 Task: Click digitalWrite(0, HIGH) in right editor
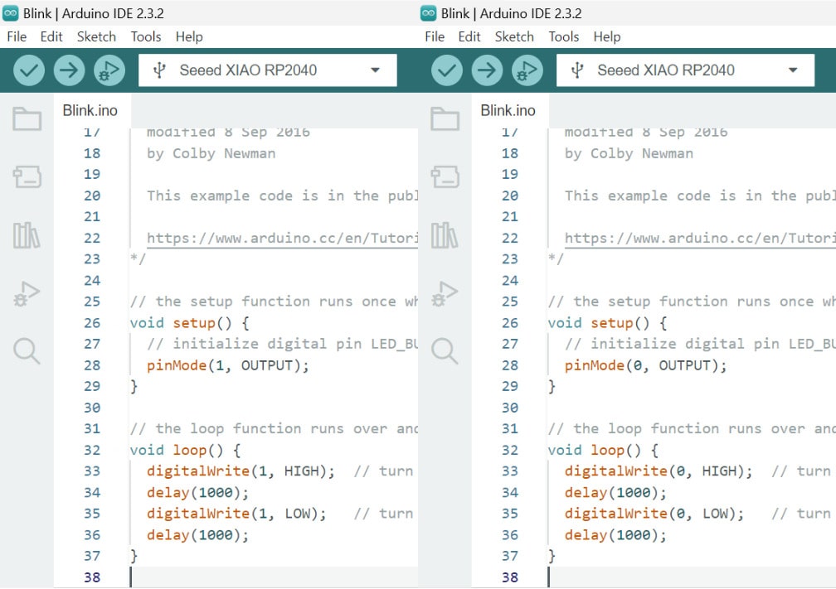[659, 471]
